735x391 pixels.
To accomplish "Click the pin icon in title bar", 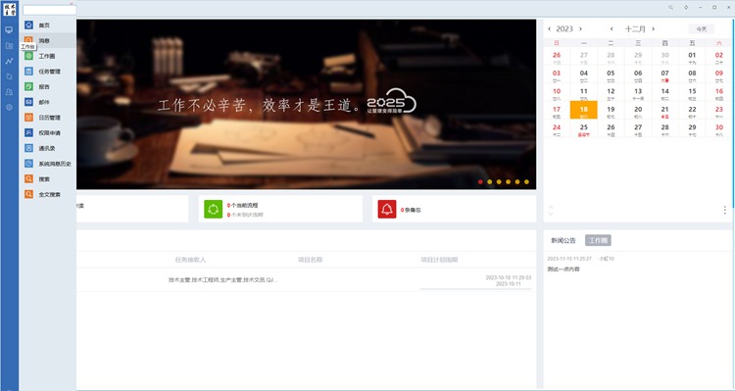I will (x=686, y=8).
